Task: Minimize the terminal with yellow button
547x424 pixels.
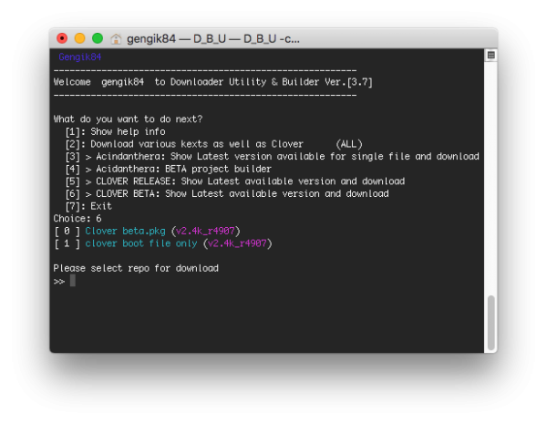Action: click(x=80, y=38)
